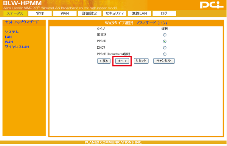
Task: Click the 次へ > button
Action: coord(122,61)
